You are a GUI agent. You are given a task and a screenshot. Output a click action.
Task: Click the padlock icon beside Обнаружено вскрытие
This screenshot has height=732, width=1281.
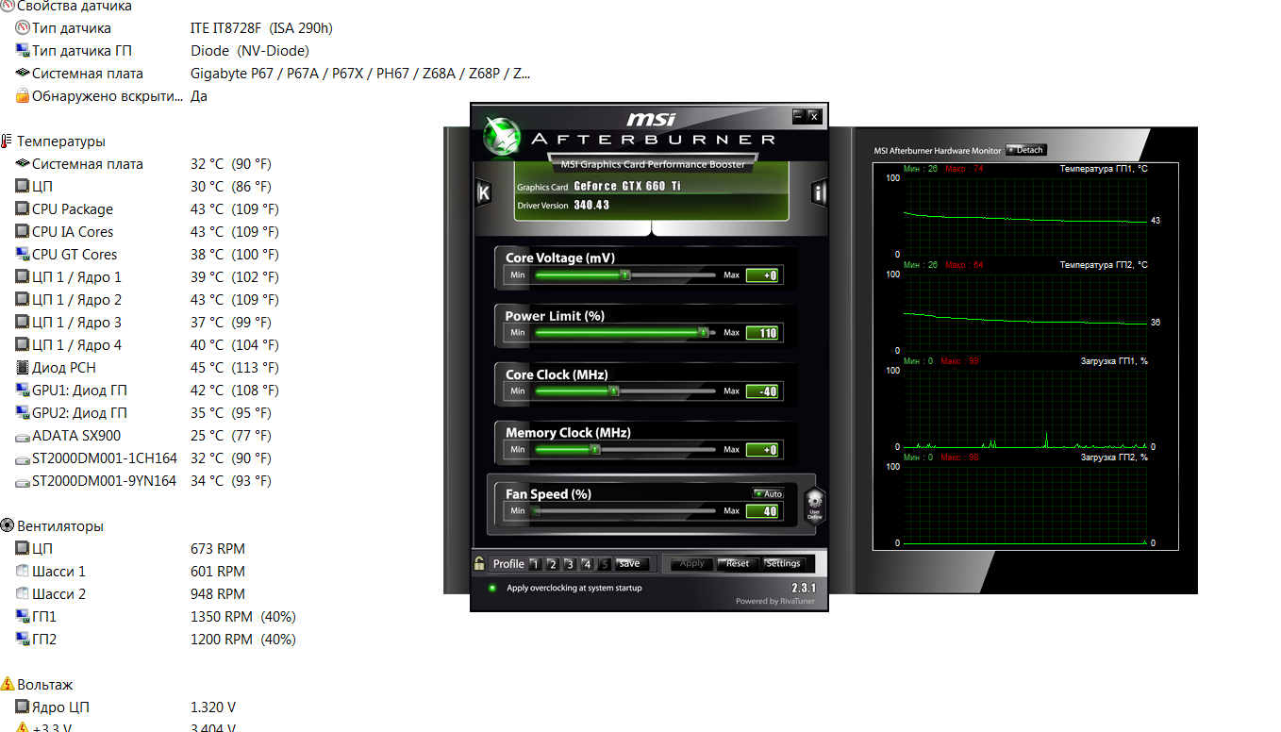[23, 96]
